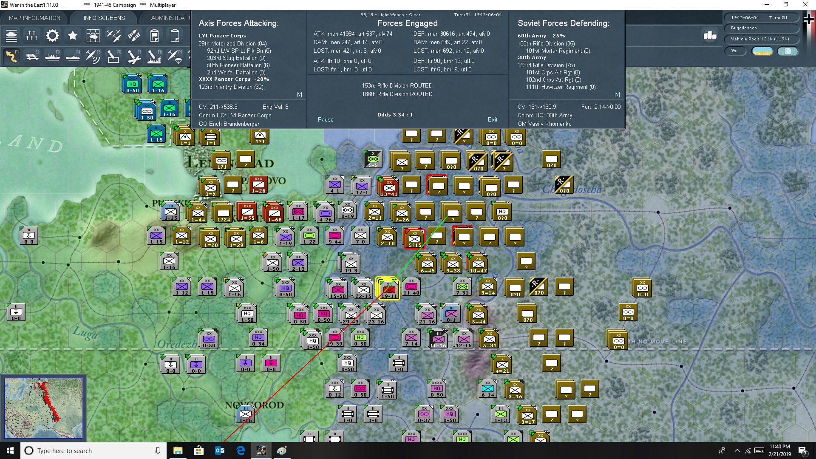Image resolution: width=816 pixels, height=459 pixels.
Task: Select F2 rail transport mode
Action: (x=32, y=57)
